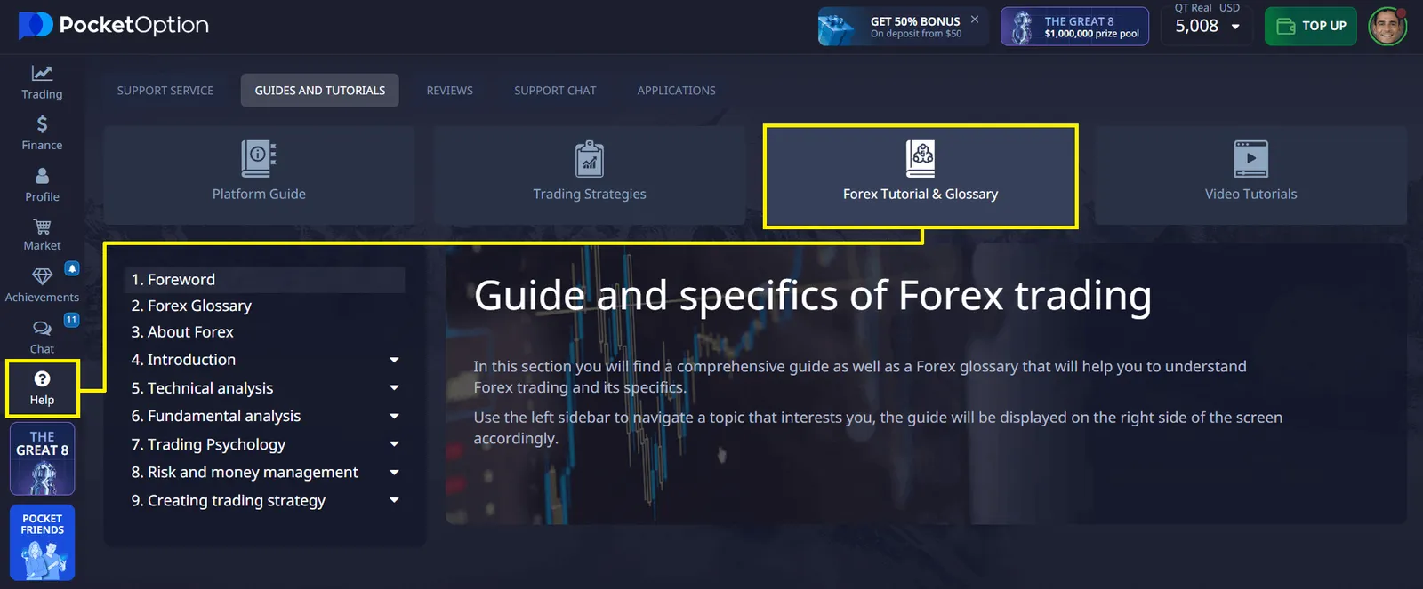Image resolution: width=1423 pixels, height=589 pixels.
Task: Switch to the Reviews tab
Action: 449,91
